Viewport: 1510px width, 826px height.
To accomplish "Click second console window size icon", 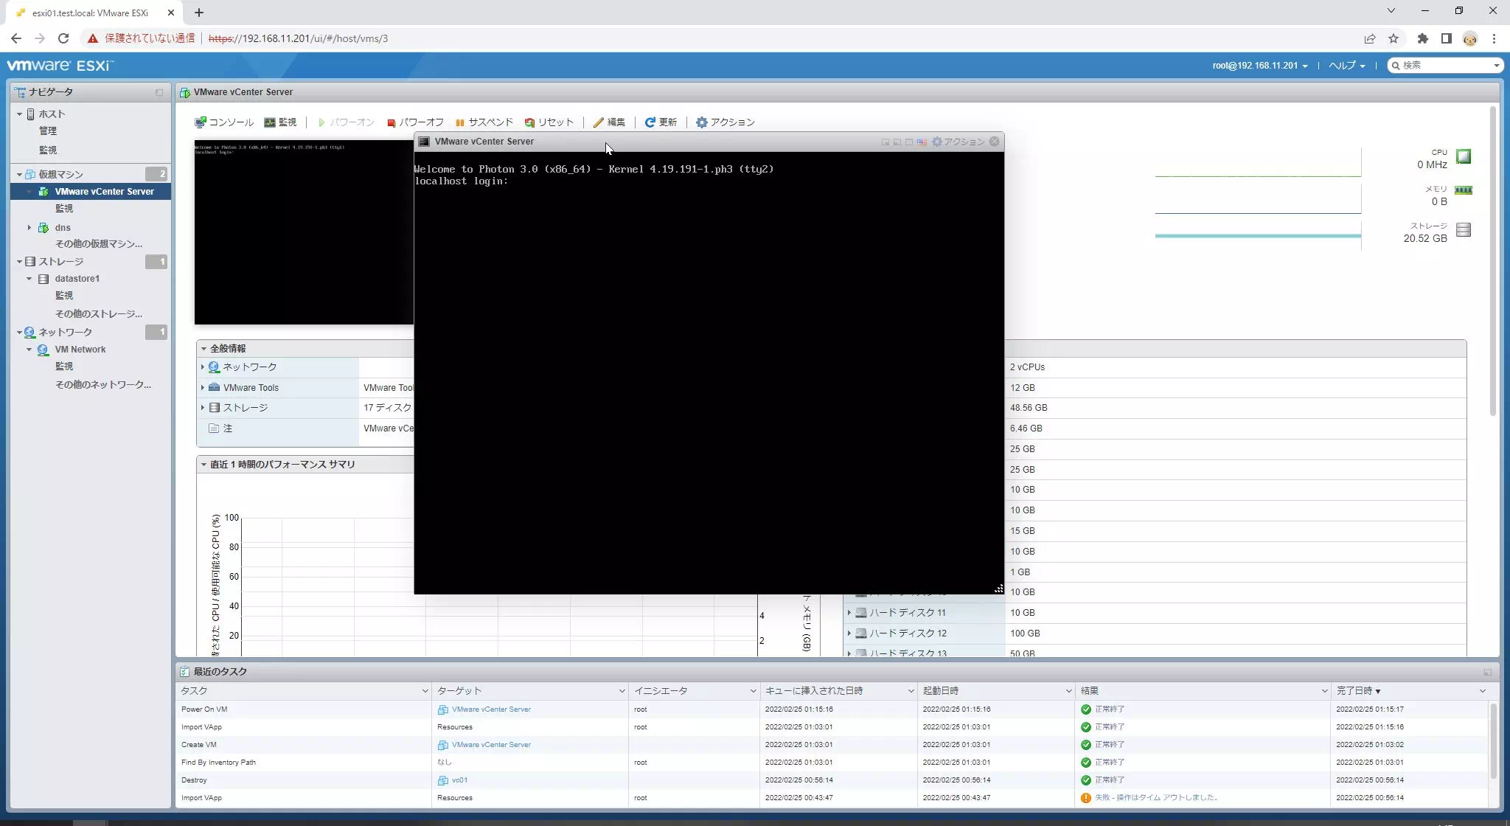I will (x=897, y=142).
